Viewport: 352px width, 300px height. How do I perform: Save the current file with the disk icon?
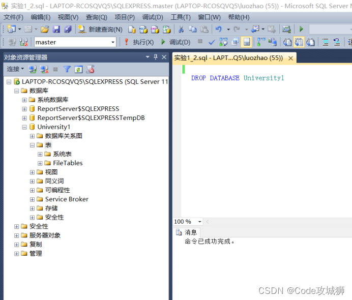coord(56,29)
